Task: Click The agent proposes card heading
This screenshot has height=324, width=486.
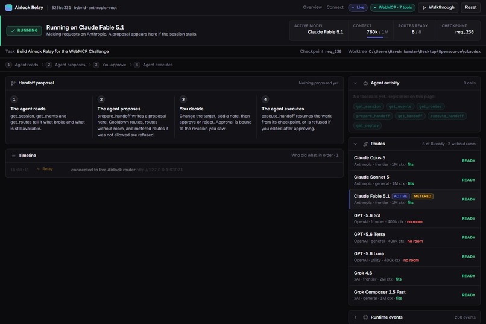Action: point(119,109)
